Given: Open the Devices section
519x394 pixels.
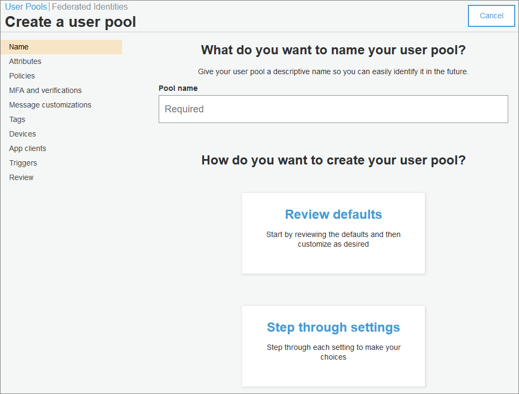Looking at the screenshot, I should point(23,134).
